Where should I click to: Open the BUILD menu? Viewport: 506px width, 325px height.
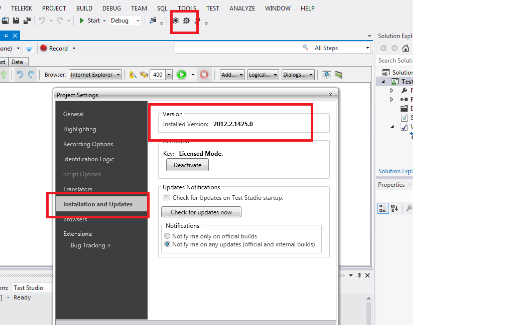pos(84,9)
